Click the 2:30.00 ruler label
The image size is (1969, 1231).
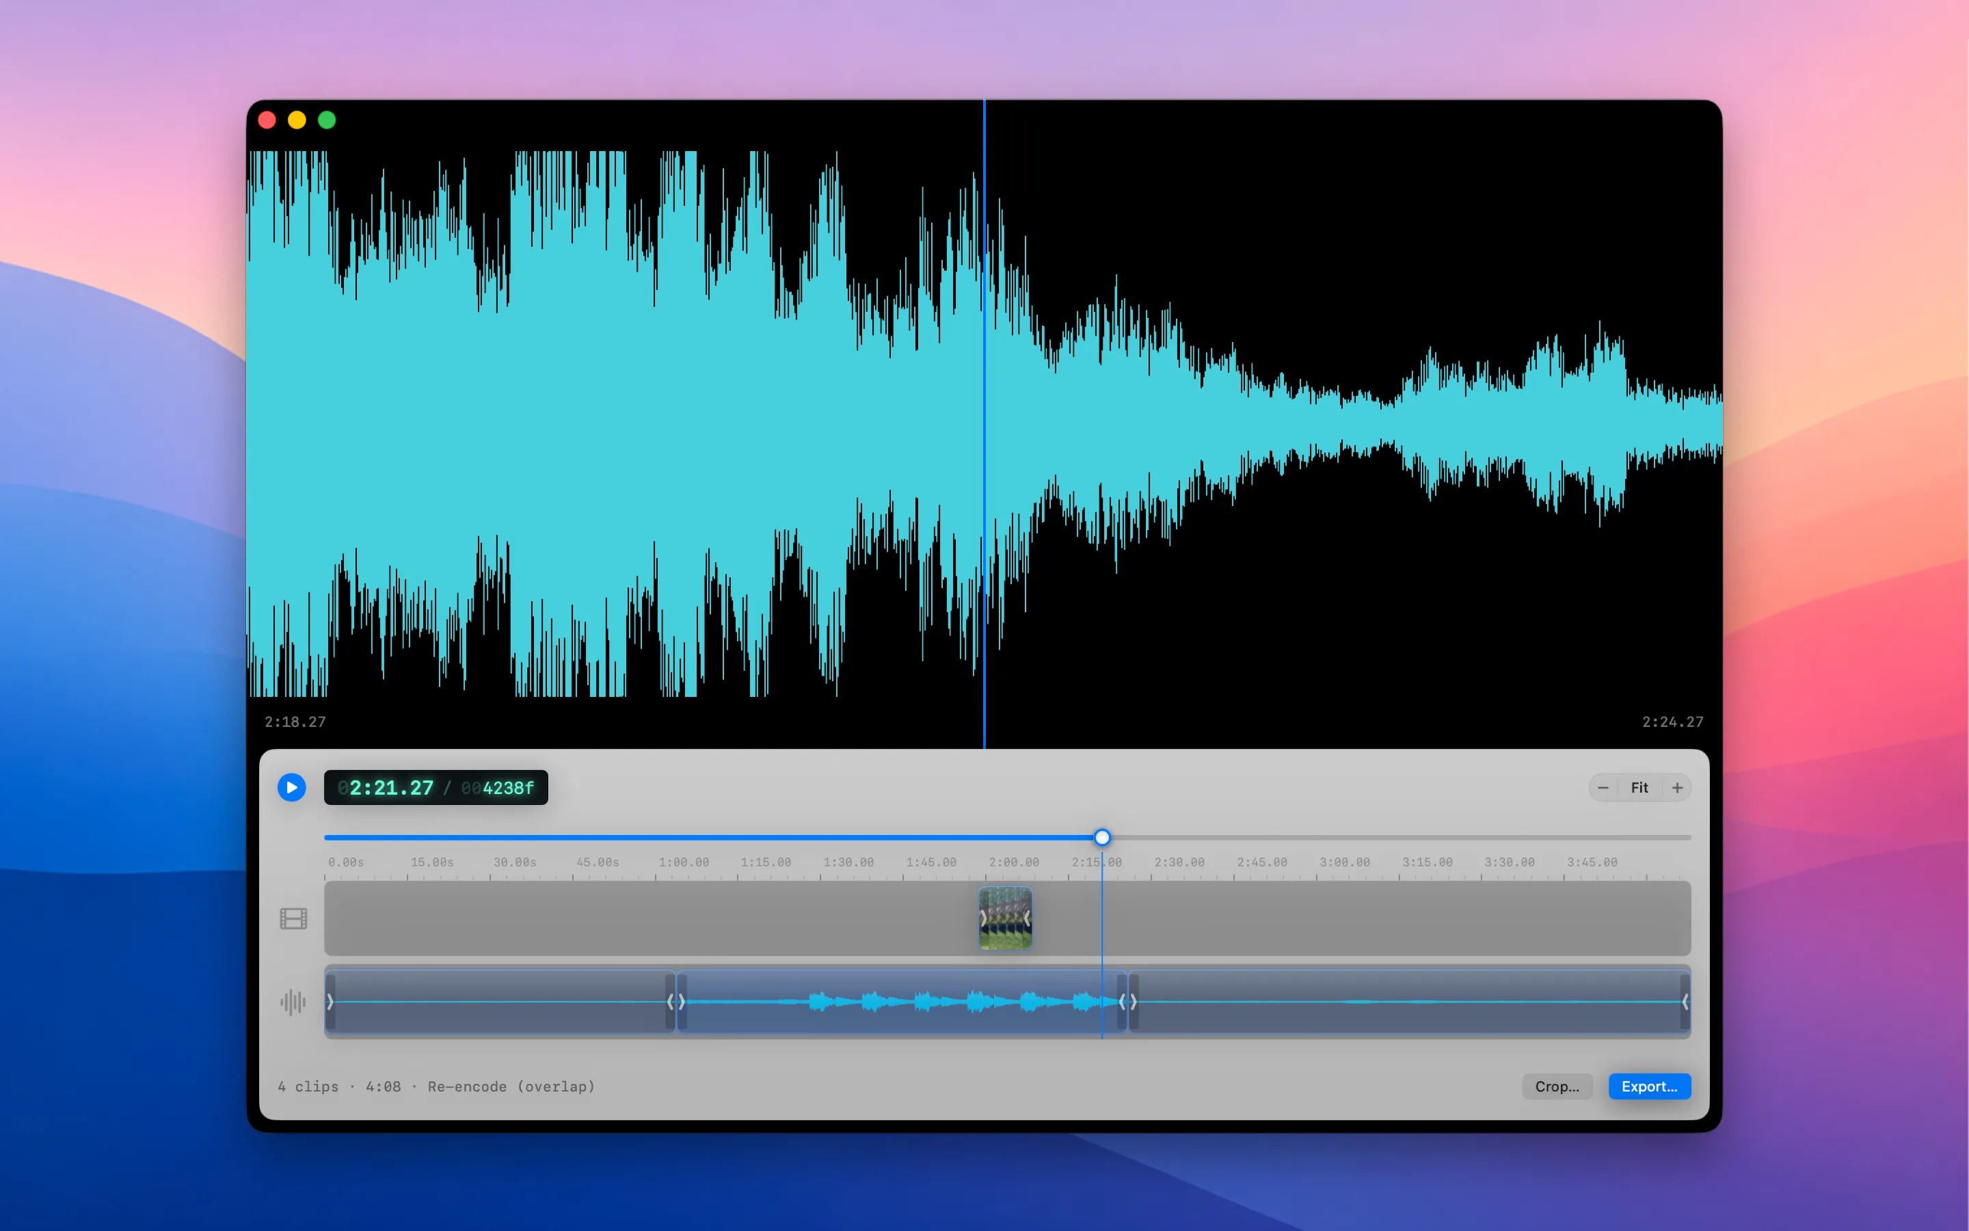coord(1180,862)
